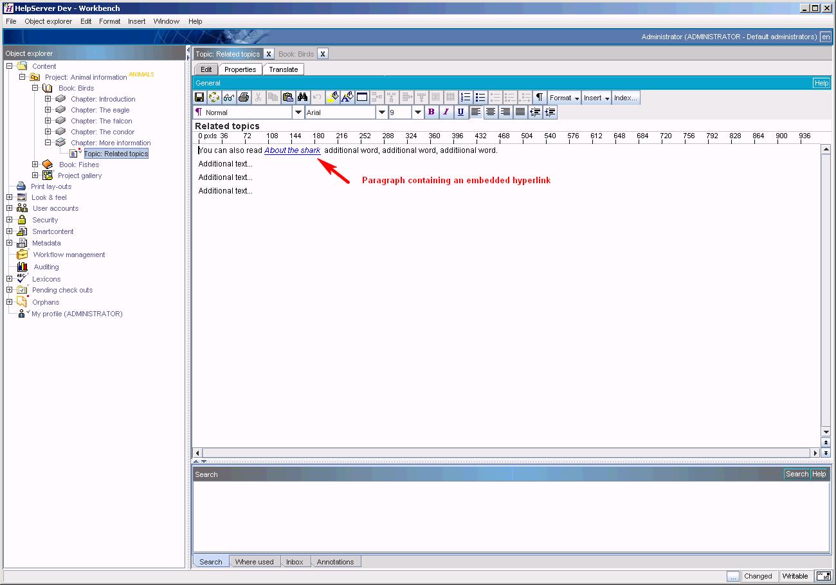Viewport: 836px width, 585px height.
Task: Select Print lay-outs in explorer
Action: point(51,186)
